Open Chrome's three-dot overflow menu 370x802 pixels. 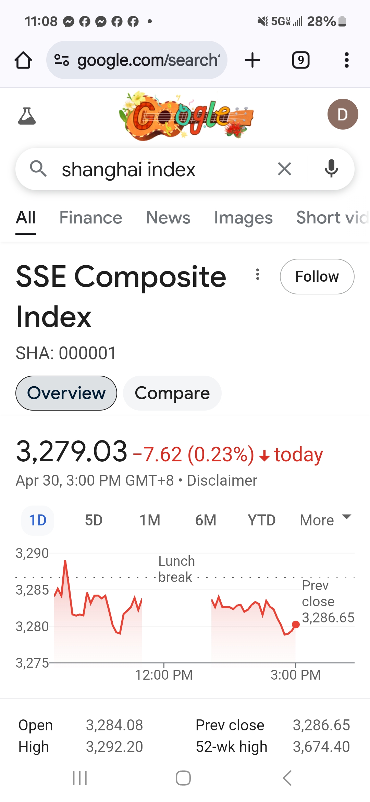click(347, 60)
